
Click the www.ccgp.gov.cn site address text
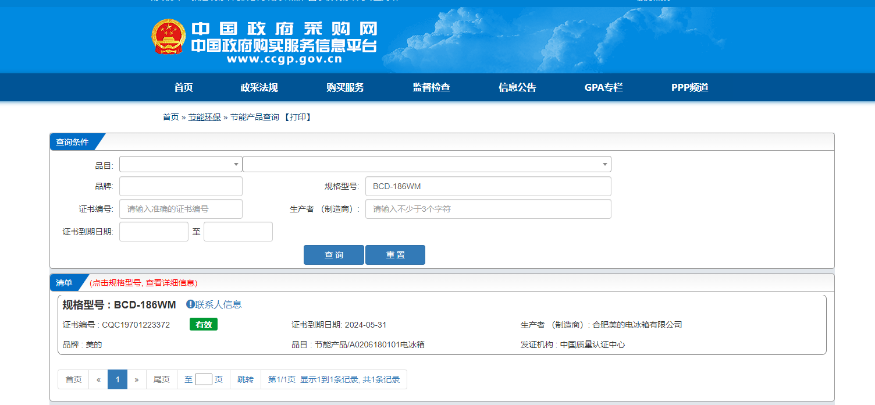[x=284, y=59]
